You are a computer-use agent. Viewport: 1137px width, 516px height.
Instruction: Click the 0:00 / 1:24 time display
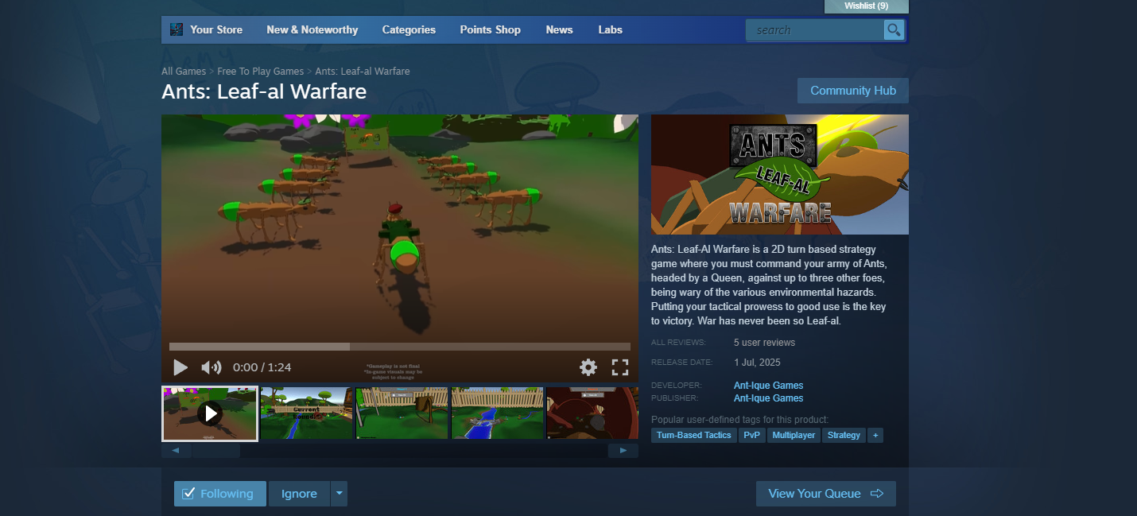[x=262, y=367]
